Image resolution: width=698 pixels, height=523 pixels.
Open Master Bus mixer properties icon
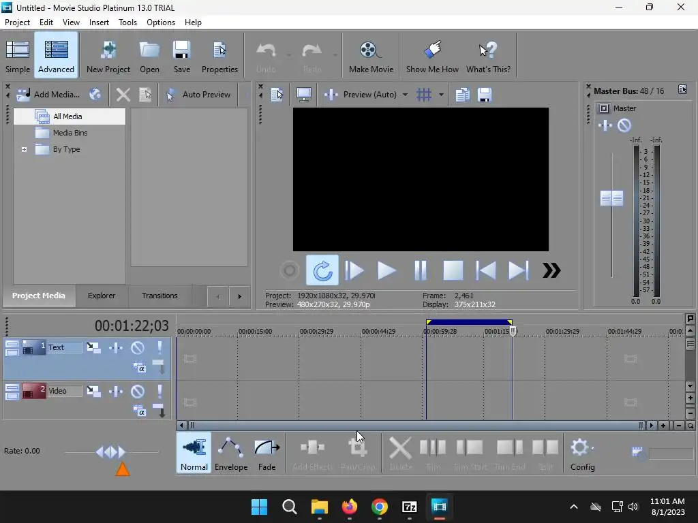(682, 89)
